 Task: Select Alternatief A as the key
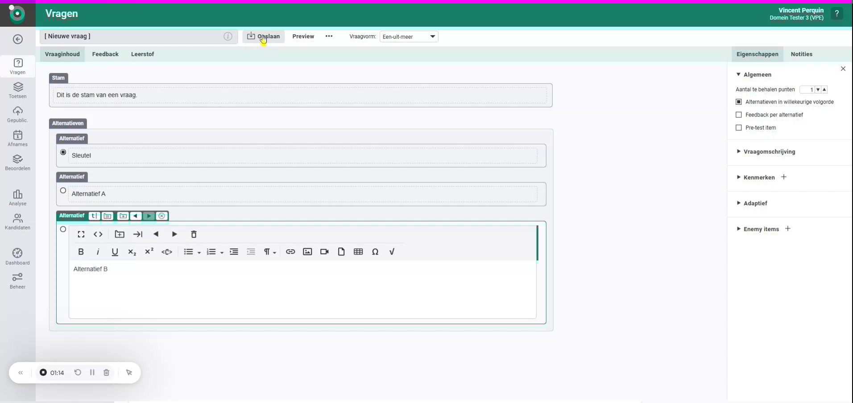pyautogui.click(x=63, y=190)
